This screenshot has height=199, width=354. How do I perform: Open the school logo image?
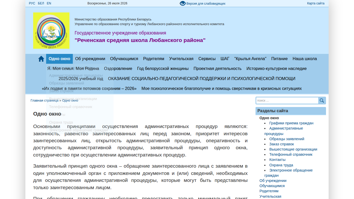51,30
